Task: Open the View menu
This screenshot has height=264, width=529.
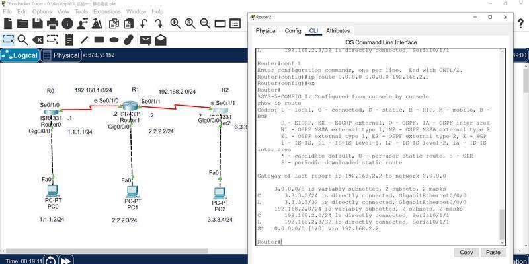Action: coord(63,11)
